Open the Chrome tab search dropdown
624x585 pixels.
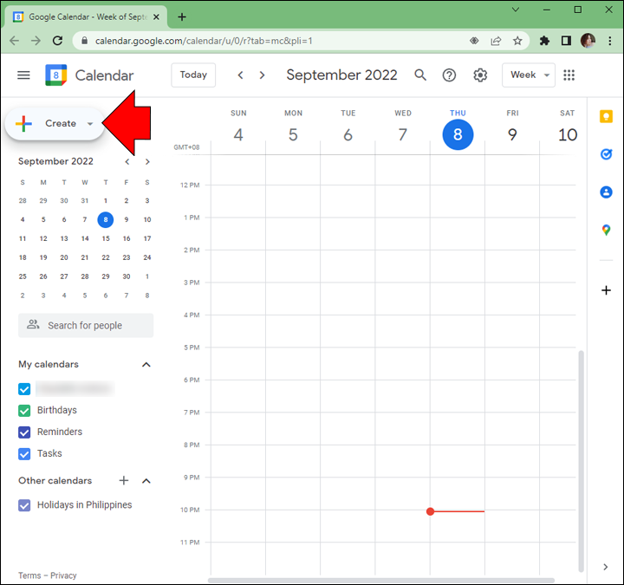[x=516, y=10]
